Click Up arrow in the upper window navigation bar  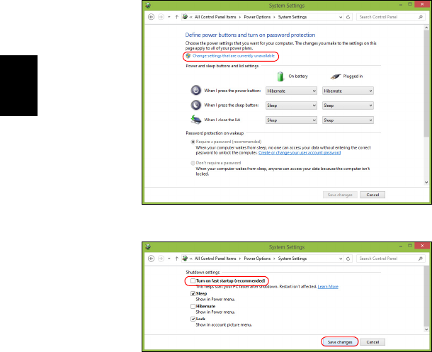(x=176, y=17)
